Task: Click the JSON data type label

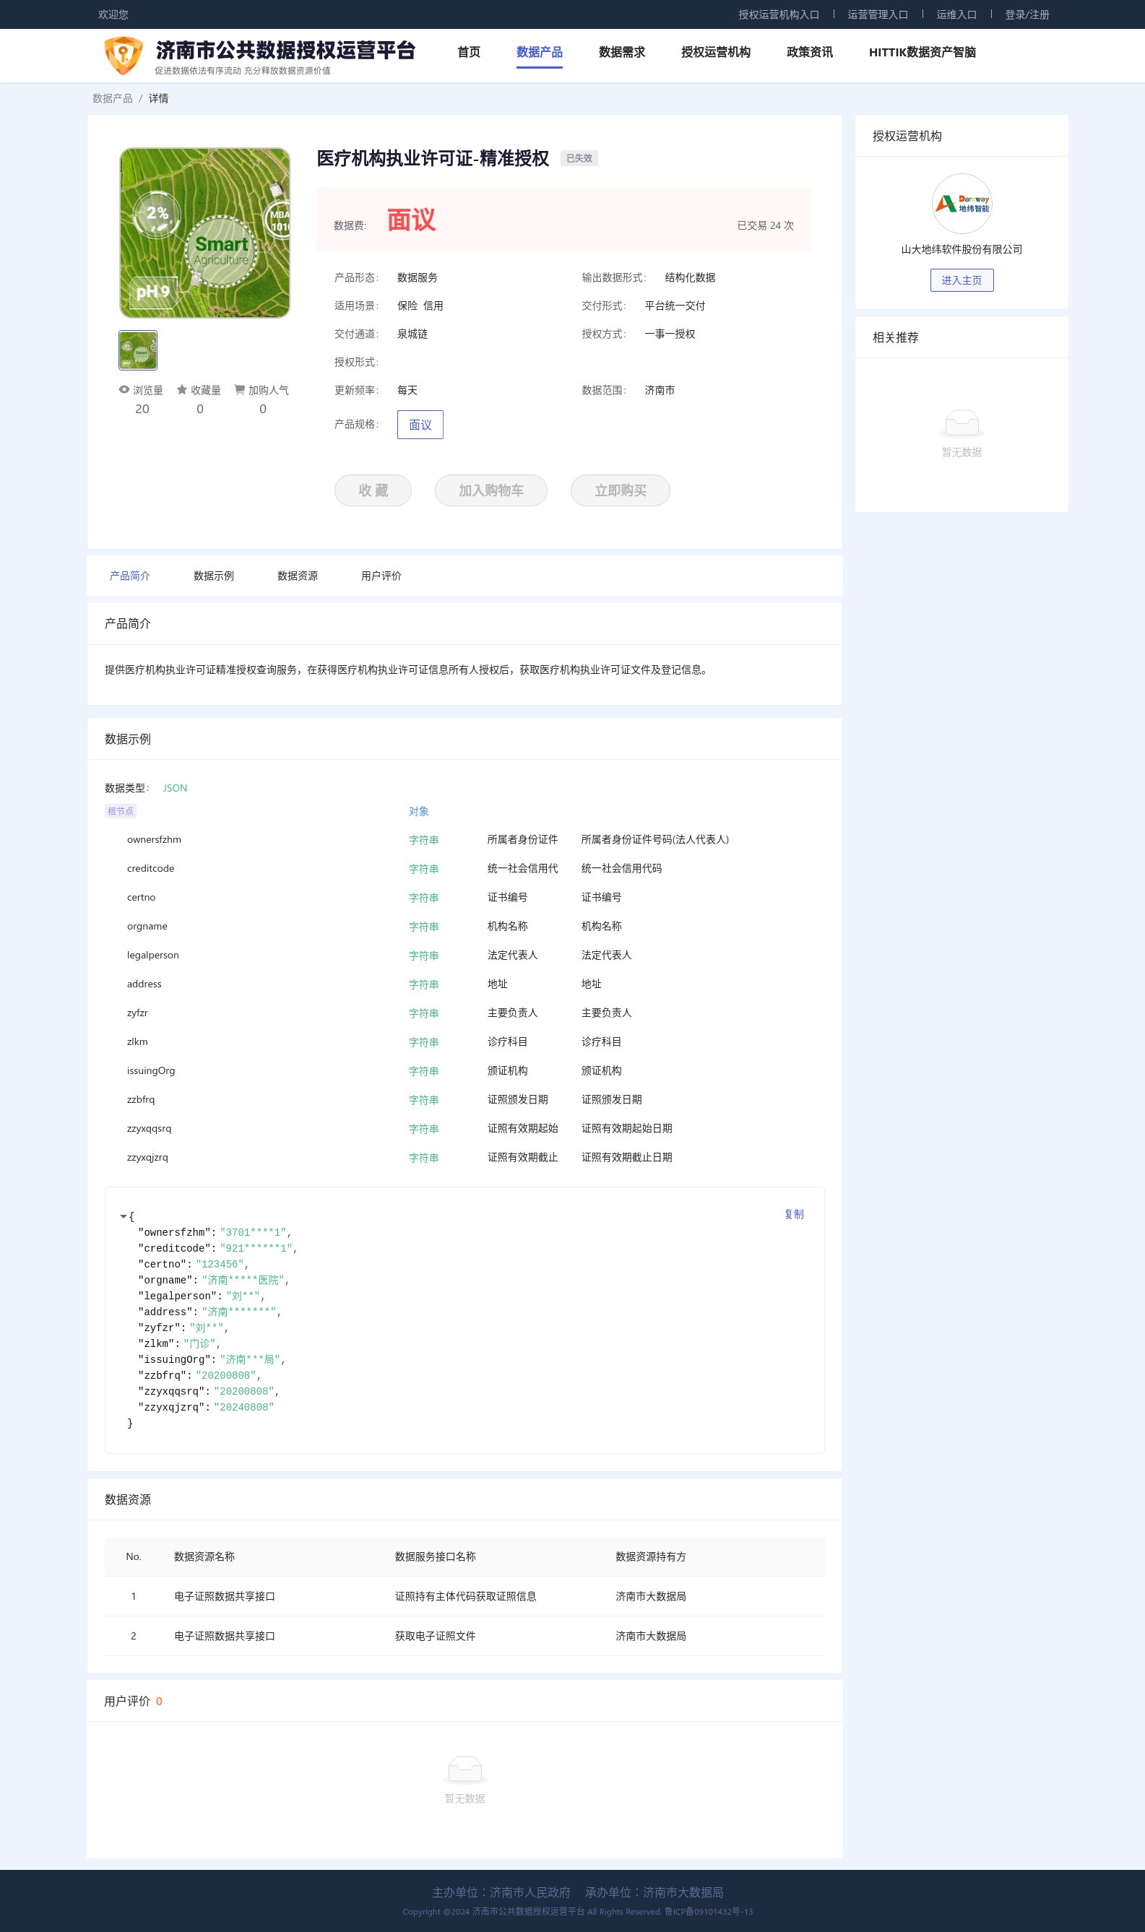Action: 175,787
